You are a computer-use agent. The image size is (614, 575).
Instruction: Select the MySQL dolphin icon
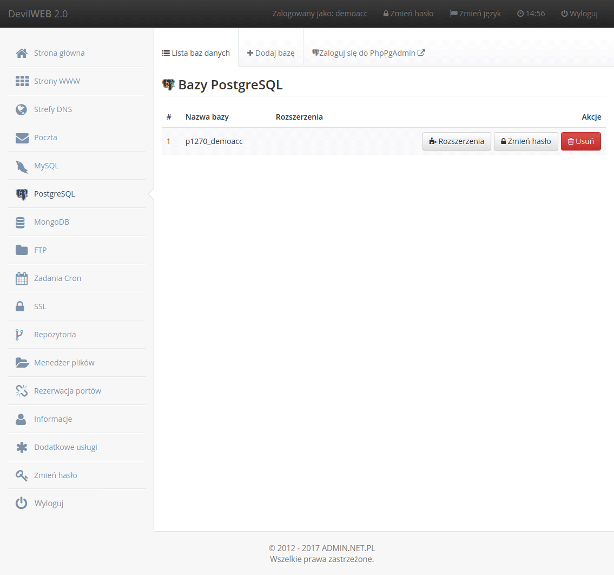22,165
